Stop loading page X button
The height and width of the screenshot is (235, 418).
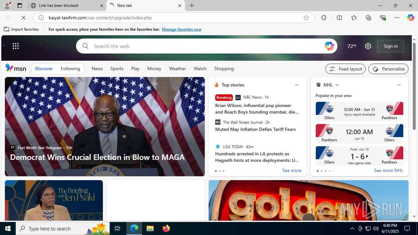24,18
